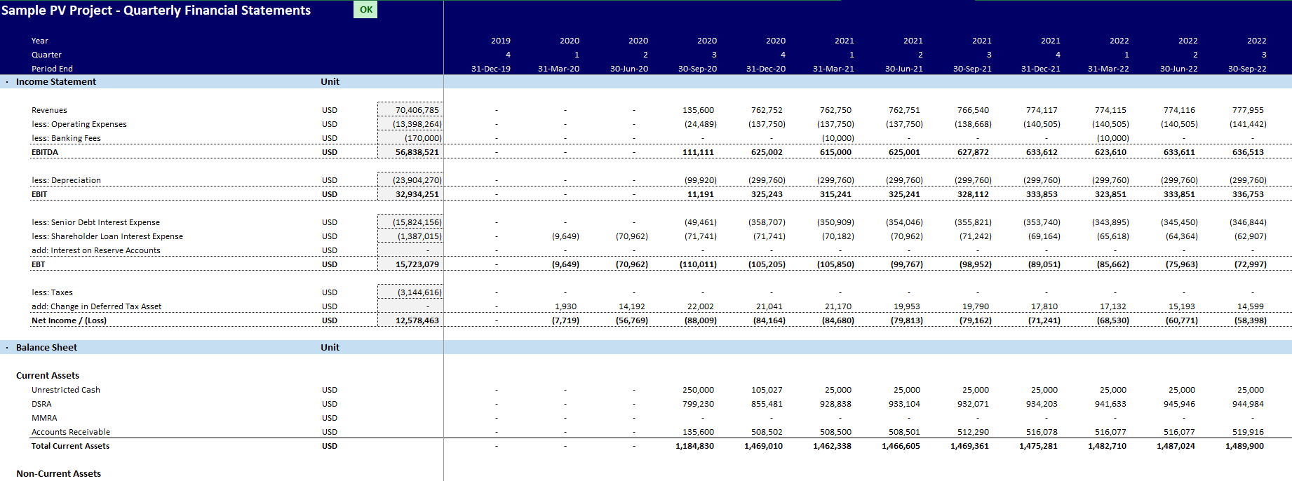Click Total Current Assets value 1,184,830
1292x481 pixels.
coord(694,446)
